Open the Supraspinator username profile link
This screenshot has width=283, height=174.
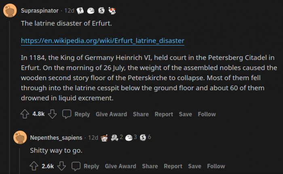(x=40, y=10)
